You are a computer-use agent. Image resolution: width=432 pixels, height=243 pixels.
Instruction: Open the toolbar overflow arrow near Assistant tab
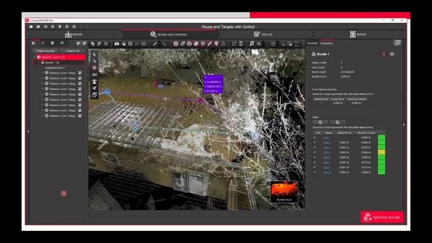[303, 43]
